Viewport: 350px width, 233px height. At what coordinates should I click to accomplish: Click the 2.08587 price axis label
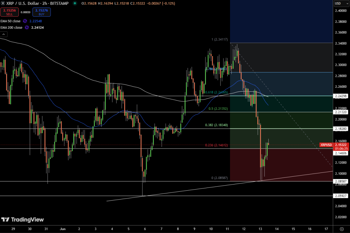pos(341,181)
